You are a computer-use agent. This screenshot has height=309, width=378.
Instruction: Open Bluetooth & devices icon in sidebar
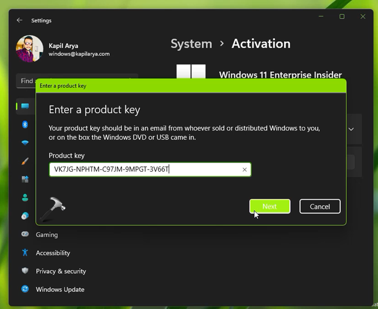tap(25, 125)
